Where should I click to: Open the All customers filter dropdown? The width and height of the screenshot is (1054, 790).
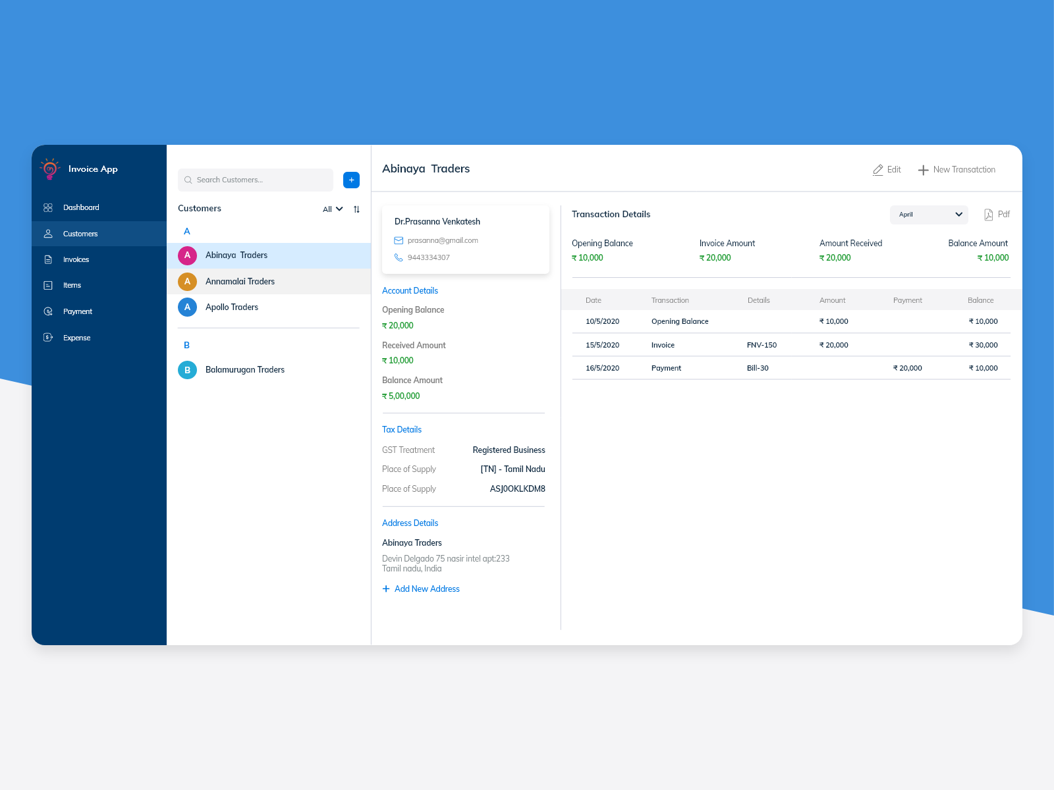332,209
